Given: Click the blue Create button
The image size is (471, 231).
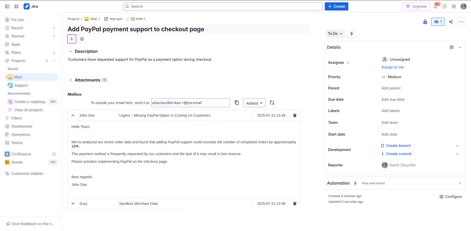Looking at the screenshot, I should tap(337, 6).
